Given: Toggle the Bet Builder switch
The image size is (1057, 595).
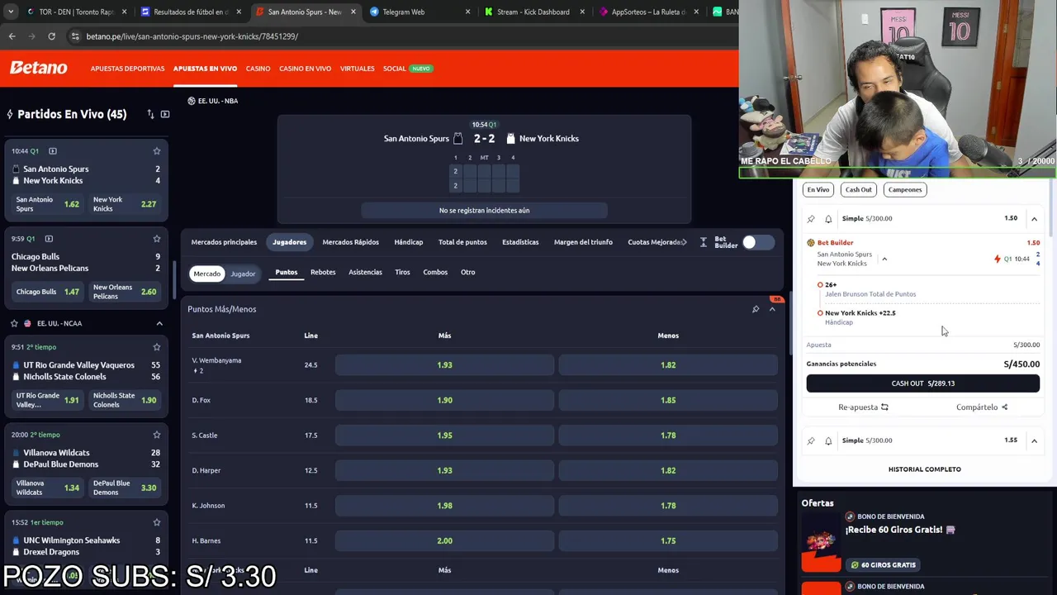Looking at the screenshot, I should 757,242.
